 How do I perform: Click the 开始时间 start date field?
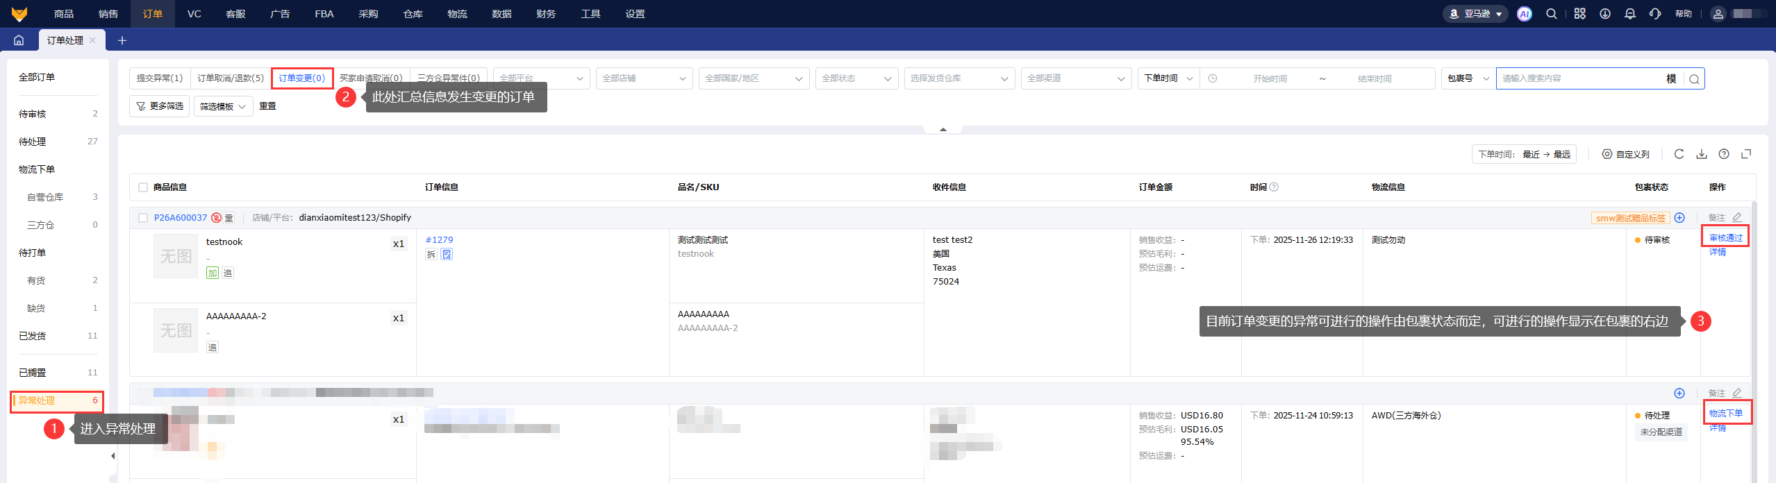point(1270,79)
